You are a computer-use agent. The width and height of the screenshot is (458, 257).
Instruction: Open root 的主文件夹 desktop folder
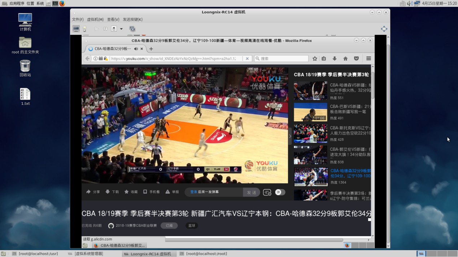25,45
